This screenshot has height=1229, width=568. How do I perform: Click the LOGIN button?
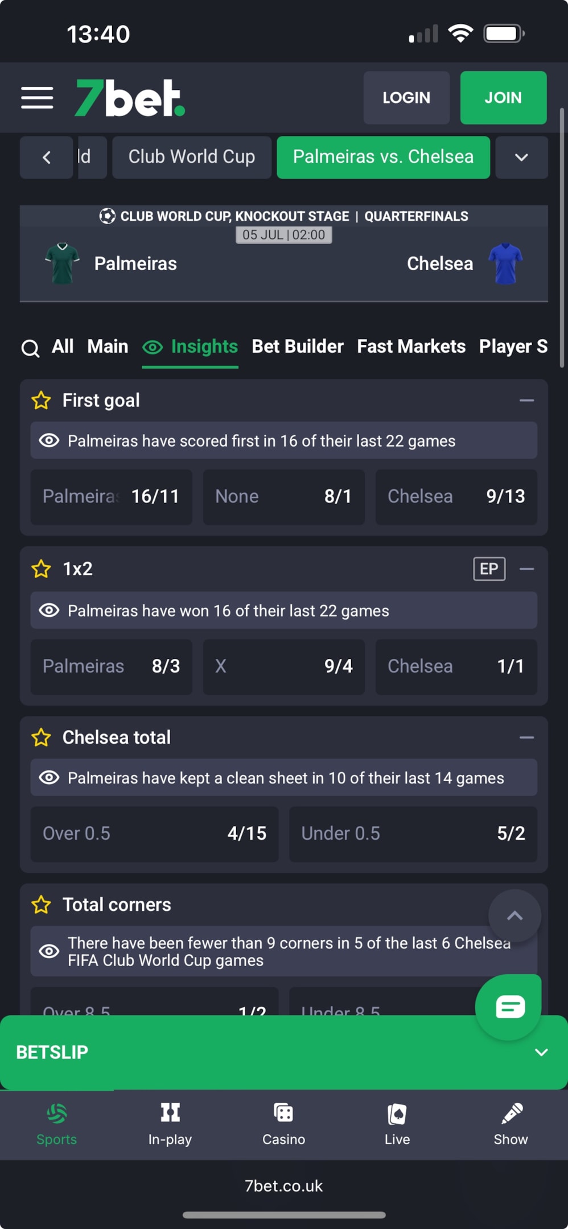pos(406,98)
